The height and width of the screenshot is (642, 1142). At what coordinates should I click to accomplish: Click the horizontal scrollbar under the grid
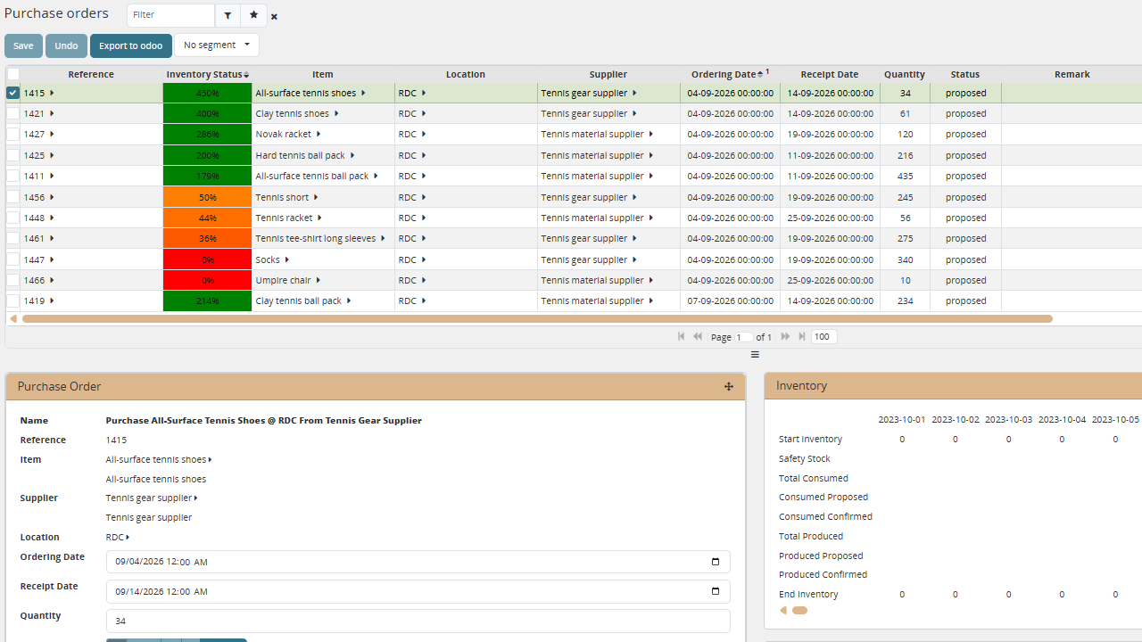(x=537, y=318)
